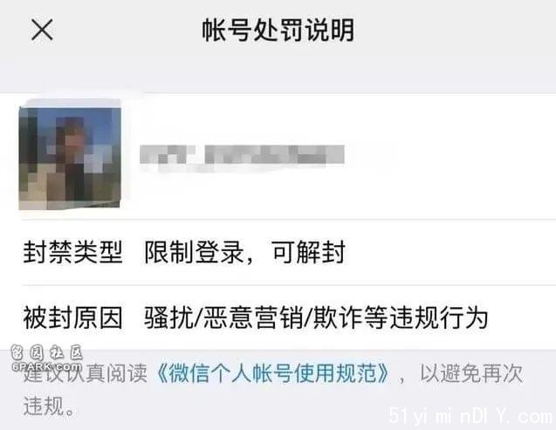Tap the 建议认真阅读 hint text

pyautogui.click(x=86, y=373)
